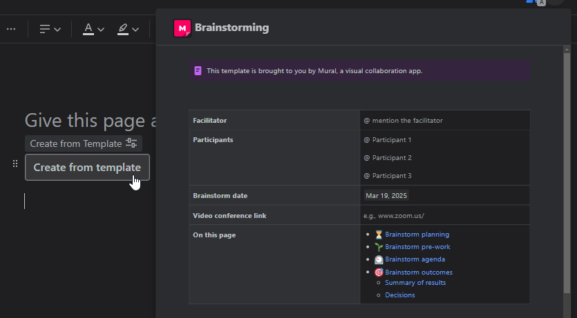Click the settings sliders icon on the Create from Template label
Screen dimensions: 577x318
coord(131,143)
